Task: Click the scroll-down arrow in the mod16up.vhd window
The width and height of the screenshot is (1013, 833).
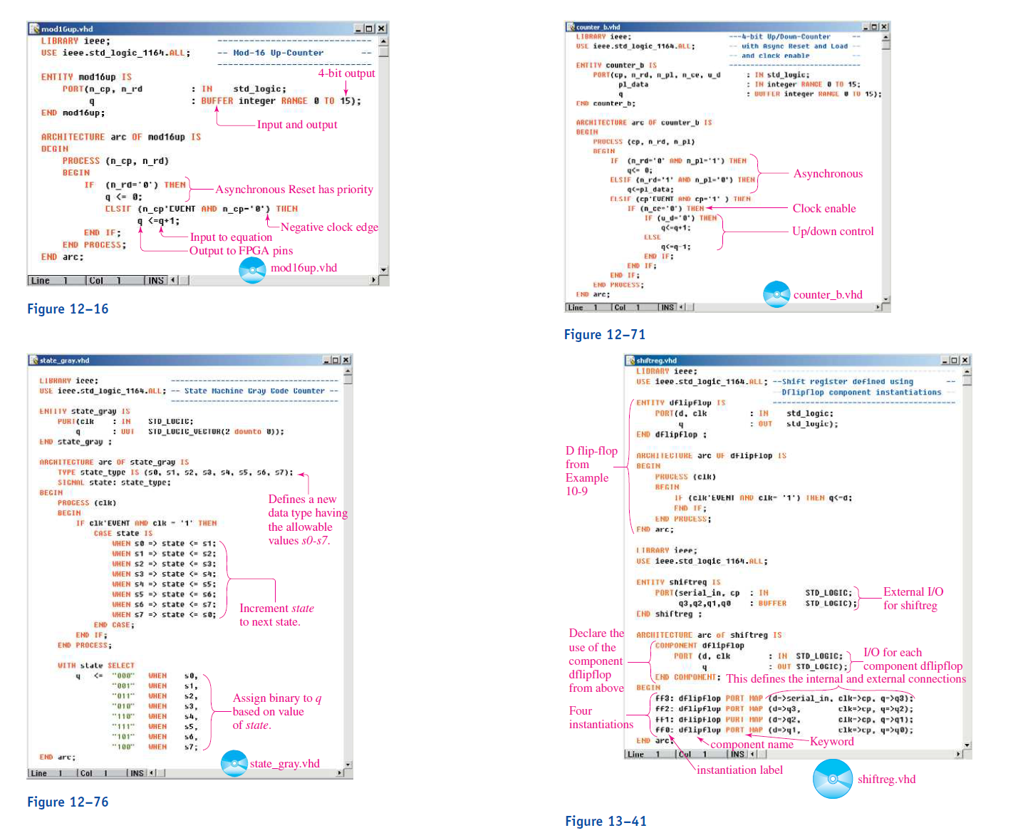Action: [383, 270]
